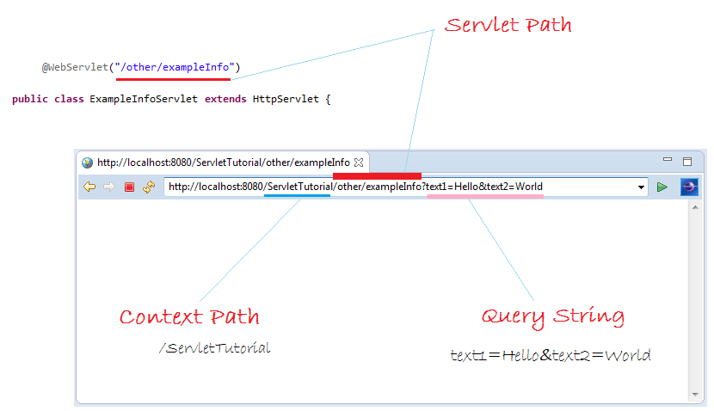Maximize the browser view panel

687,162
